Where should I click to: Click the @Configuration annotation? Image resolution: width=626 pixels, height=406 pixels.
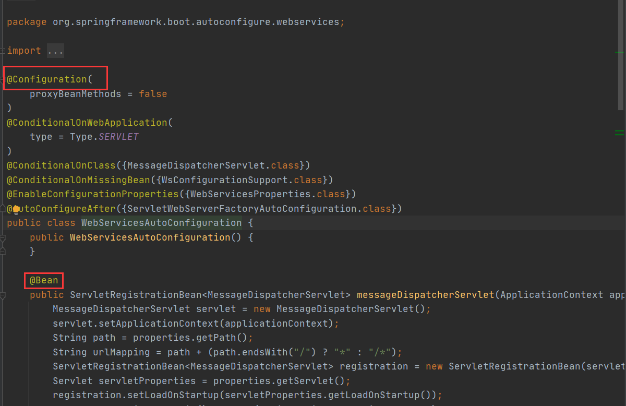pyautogui.click(x=47, y=79)
